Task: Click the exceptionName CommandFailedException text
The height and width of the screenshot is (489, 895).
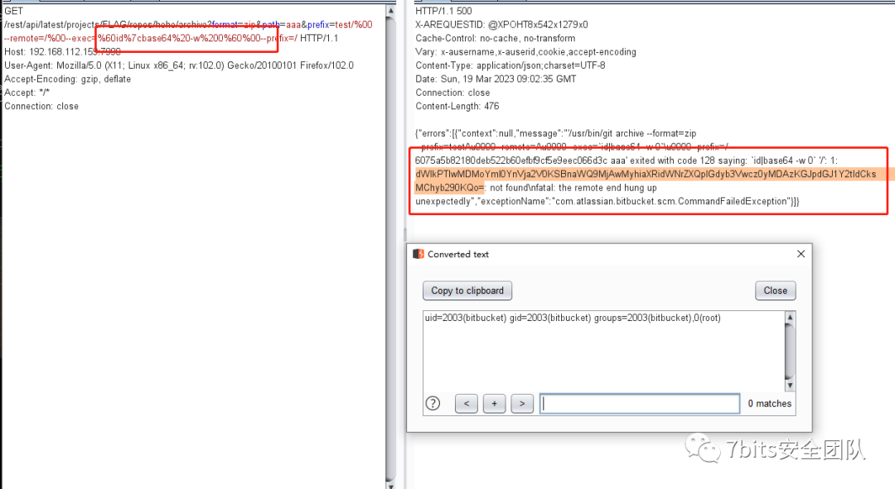Action: 632,201
